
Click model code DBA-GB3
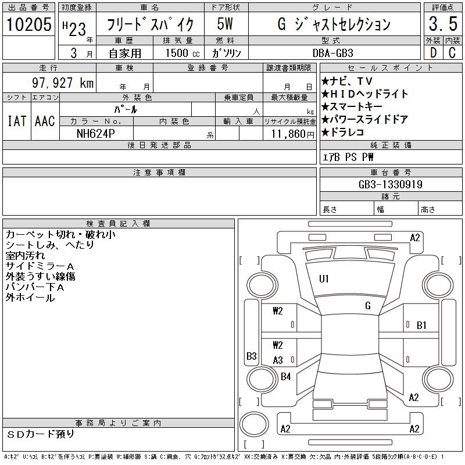[341, 52]
